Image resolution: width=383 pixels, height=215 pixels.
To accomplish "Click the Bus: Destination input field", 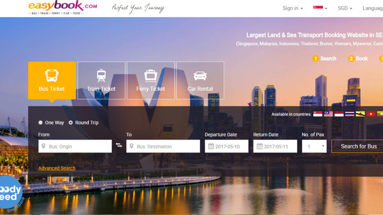I will point(163,146).
